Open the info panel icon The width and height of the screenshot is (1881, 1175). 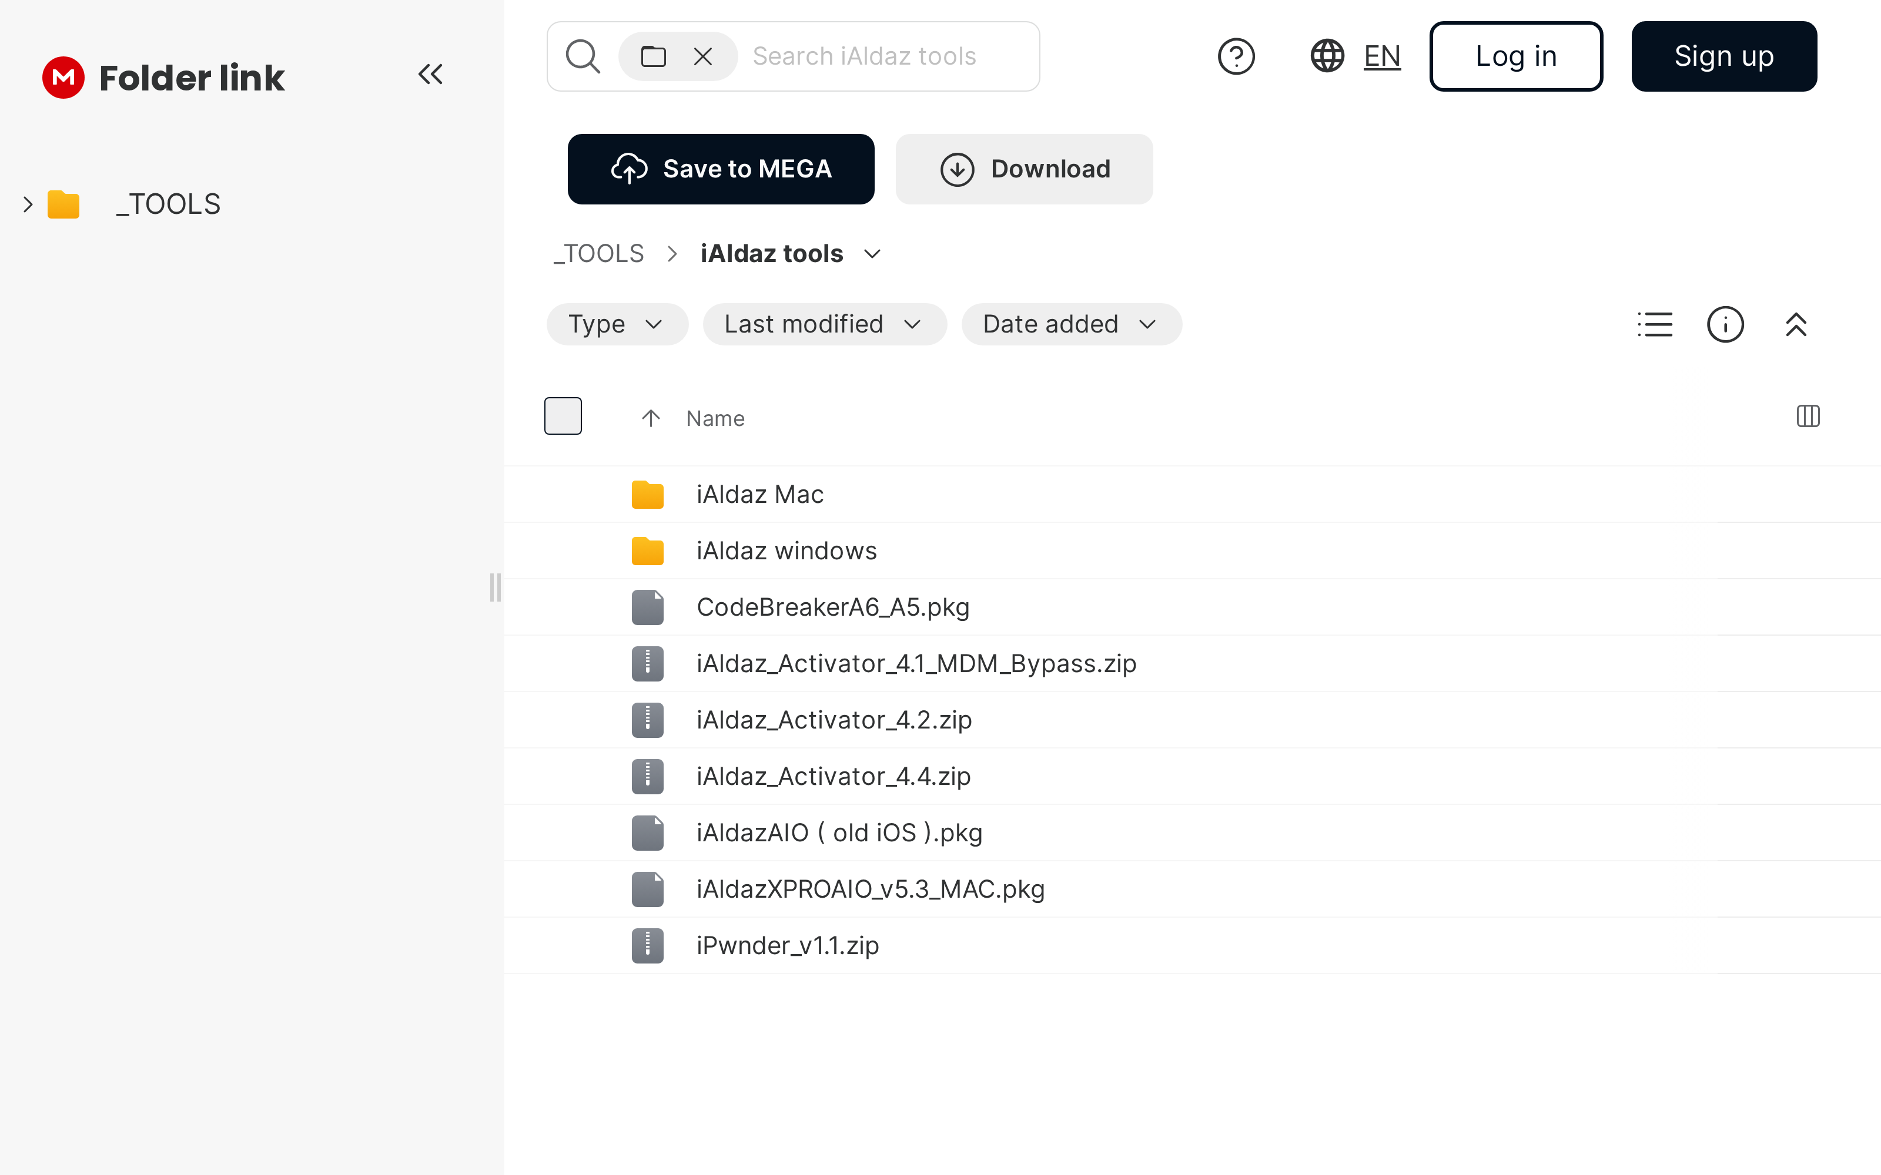[x=1725, y=324]
